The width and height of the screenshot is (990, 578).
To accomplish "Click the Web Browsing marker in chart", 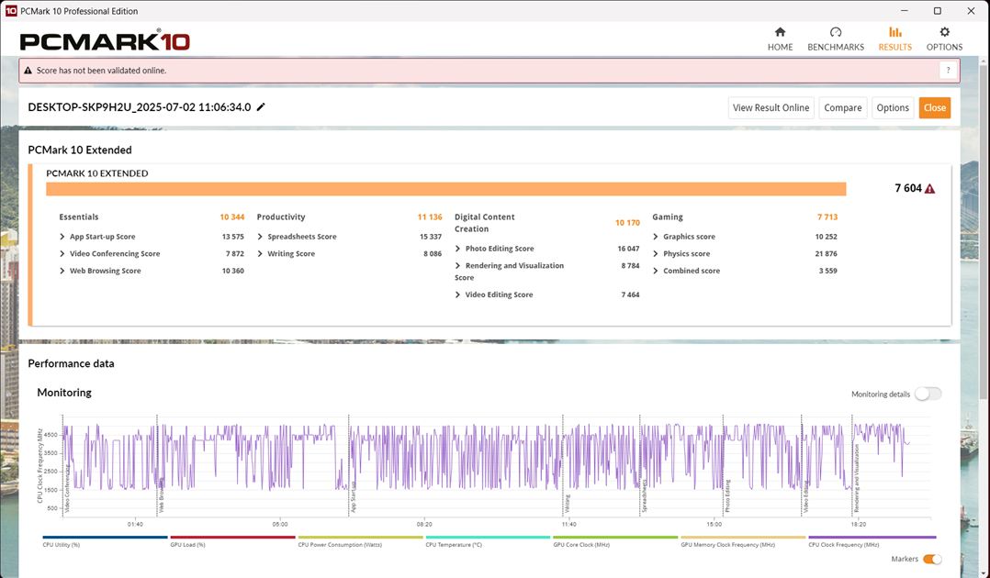I will point(161,496).
